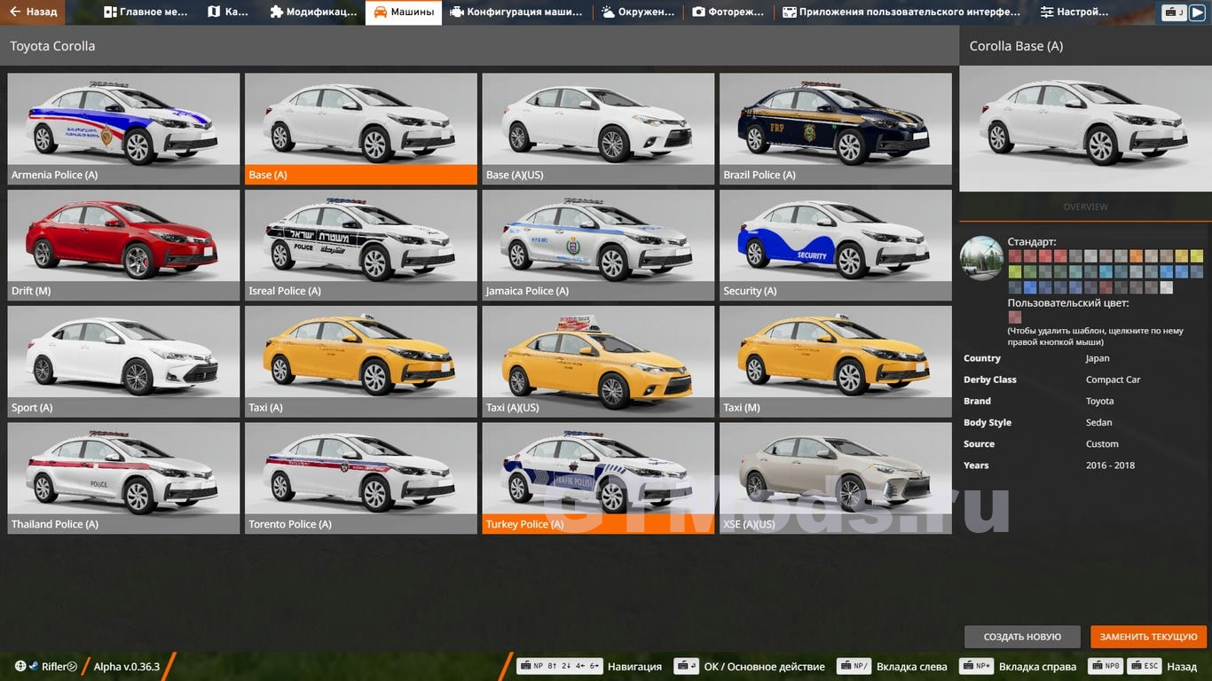Click the Alpha v.0.36.3 version label
1212x681 pixels.
point(127,666)
